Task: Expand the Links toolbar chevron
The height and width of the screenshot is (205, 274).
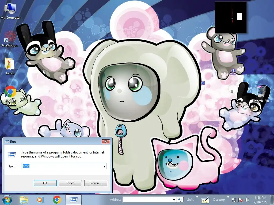Action: pyautogui.click(x=197, y=197)
